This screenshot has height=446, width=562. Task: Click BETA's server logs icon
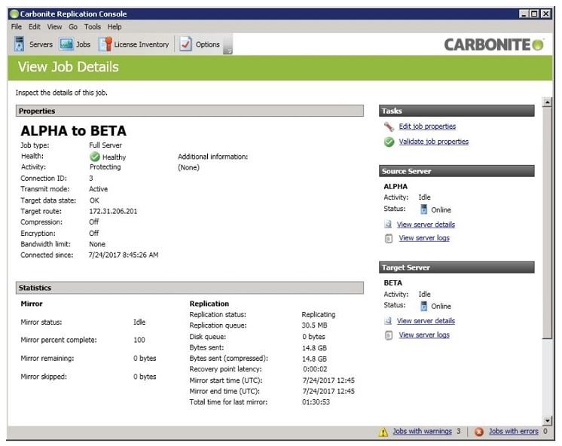coord(389,334)
